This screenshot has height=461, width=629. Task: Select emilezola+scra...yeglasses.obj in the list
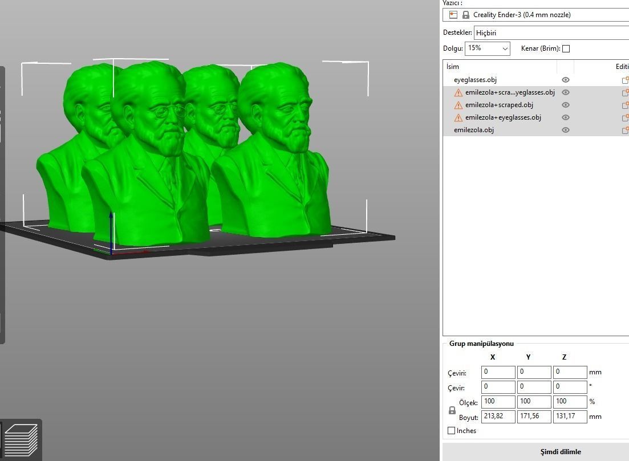coord(510,93)
